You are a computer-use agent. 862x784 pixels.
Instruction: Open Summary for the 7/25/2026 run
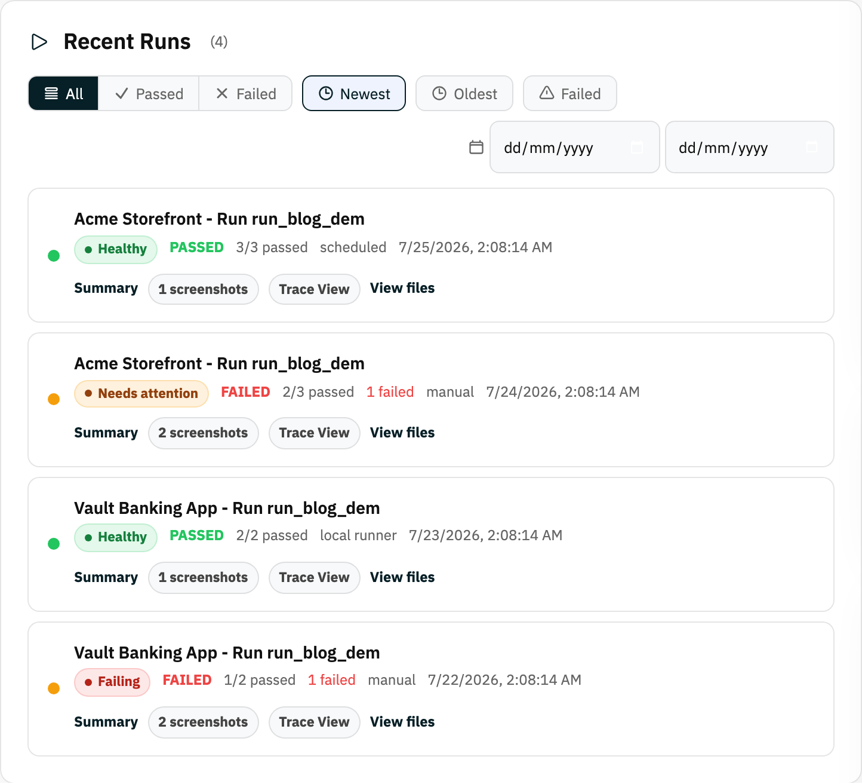click(x=106, y=289)
